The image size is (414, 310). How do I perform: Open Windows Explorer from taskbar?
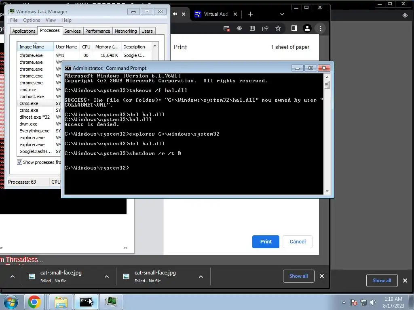pyautogui.click(x=61, y=302)
